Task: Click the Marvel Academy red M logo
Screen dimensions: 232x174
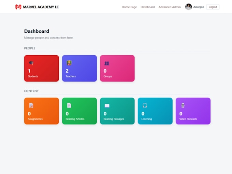Action: pos(18,7)
